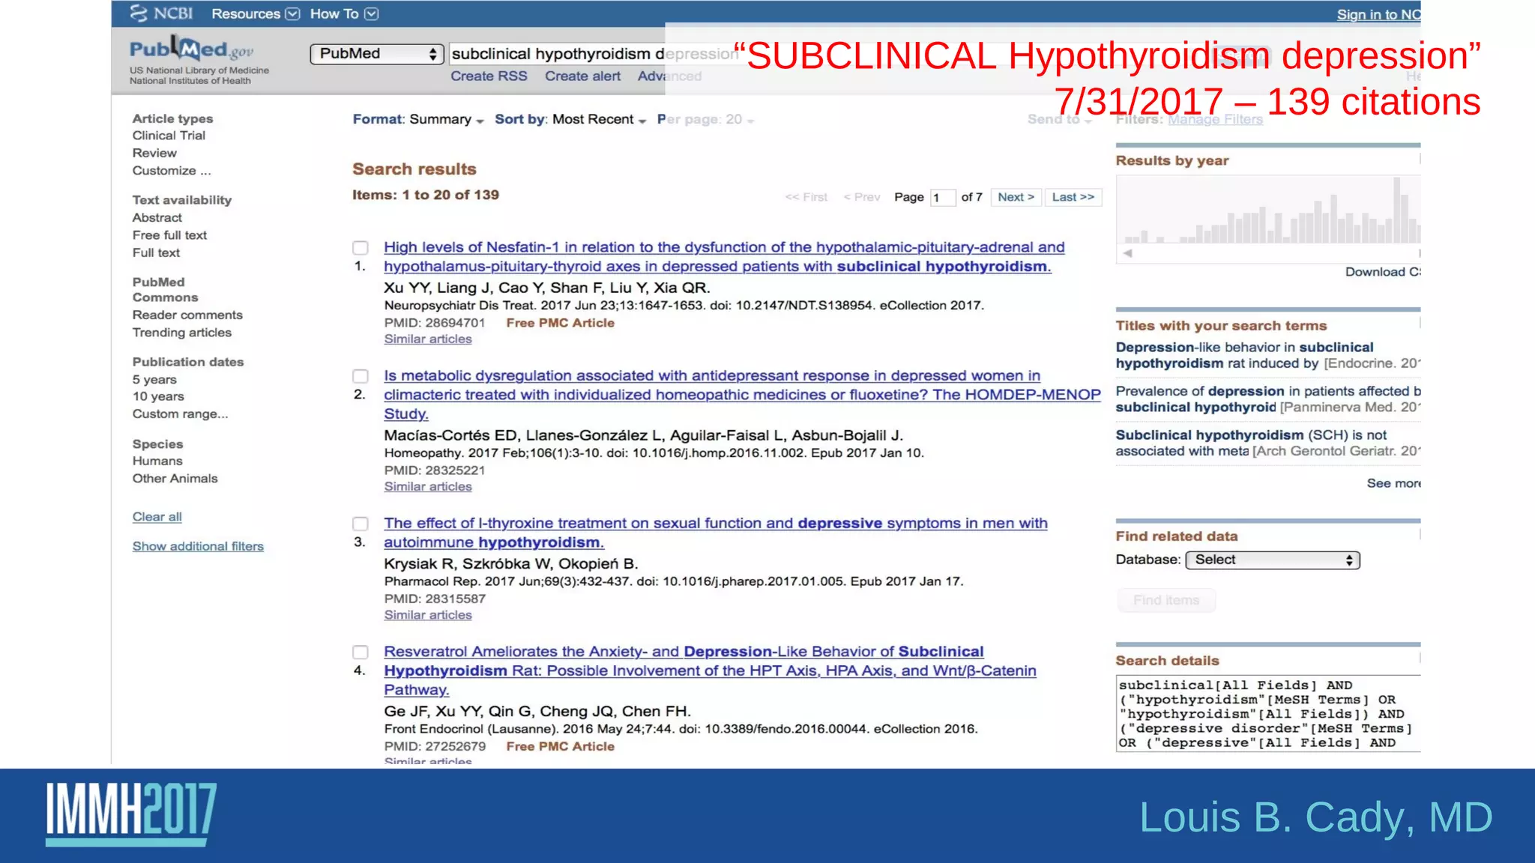Open Sort by Most Recent dropdown
This screenshot has height=863, width=1535.
570,119
